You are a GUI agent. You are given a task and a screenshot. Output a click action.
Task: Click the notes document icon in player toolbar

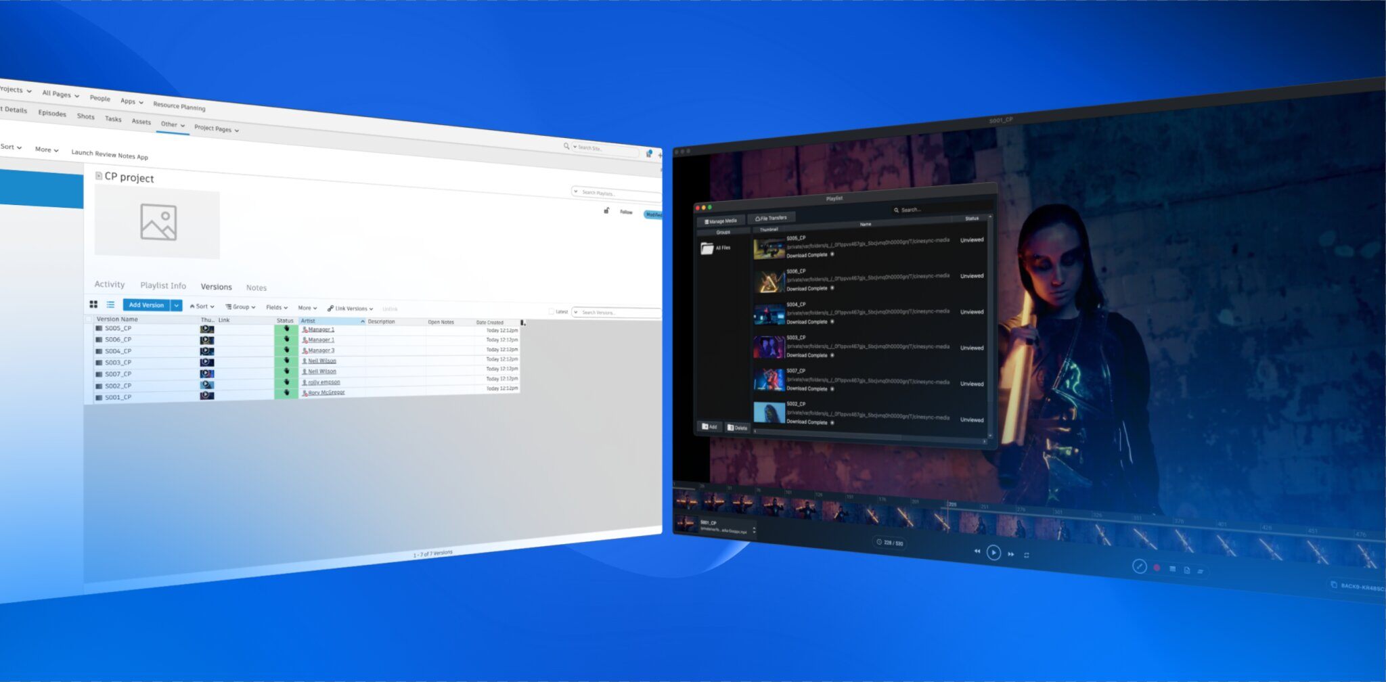coord(1186,570)
